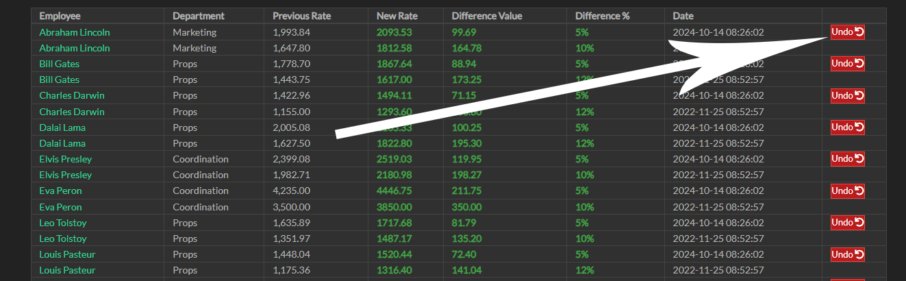Screen dimensions: 906x281
Task: Open Louis Pasteur link in 1,175.36 row
Action: coord(67,270)
